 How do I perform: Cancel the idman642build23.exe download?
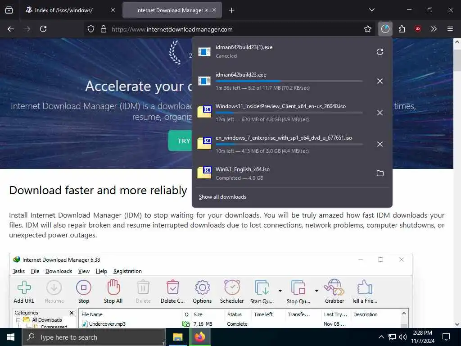coord(380,81)
